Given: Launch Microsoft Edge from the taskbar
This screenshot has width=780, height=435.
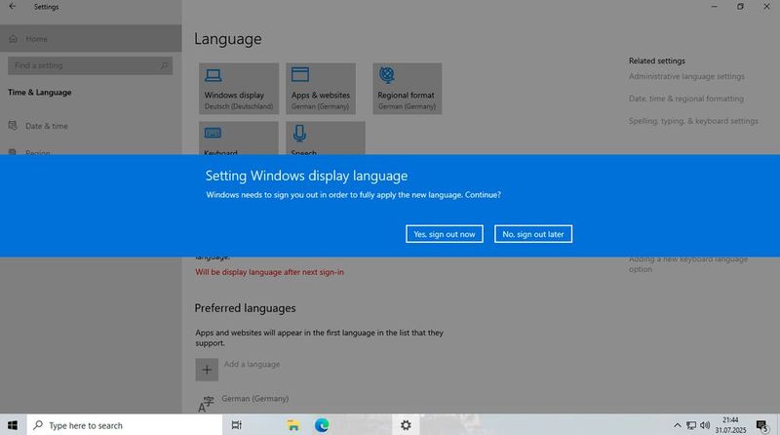Looking at the screenshot, I should [x=322, y=425].
